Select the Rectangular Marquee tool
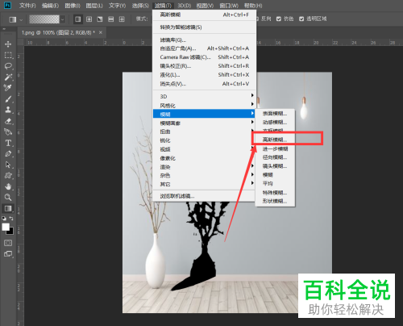The height and width of the screenshot is (326, 403). pyautogui.click(x=8, y=55)
